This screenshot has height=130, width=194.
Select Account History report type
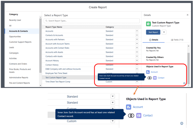pyautogui.click(x=52, y=61)
